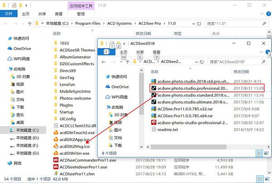Refresh the 11.0 folder address bar
Image resolution: width=272 pixels, height=183 pixels.
(199, 24)
